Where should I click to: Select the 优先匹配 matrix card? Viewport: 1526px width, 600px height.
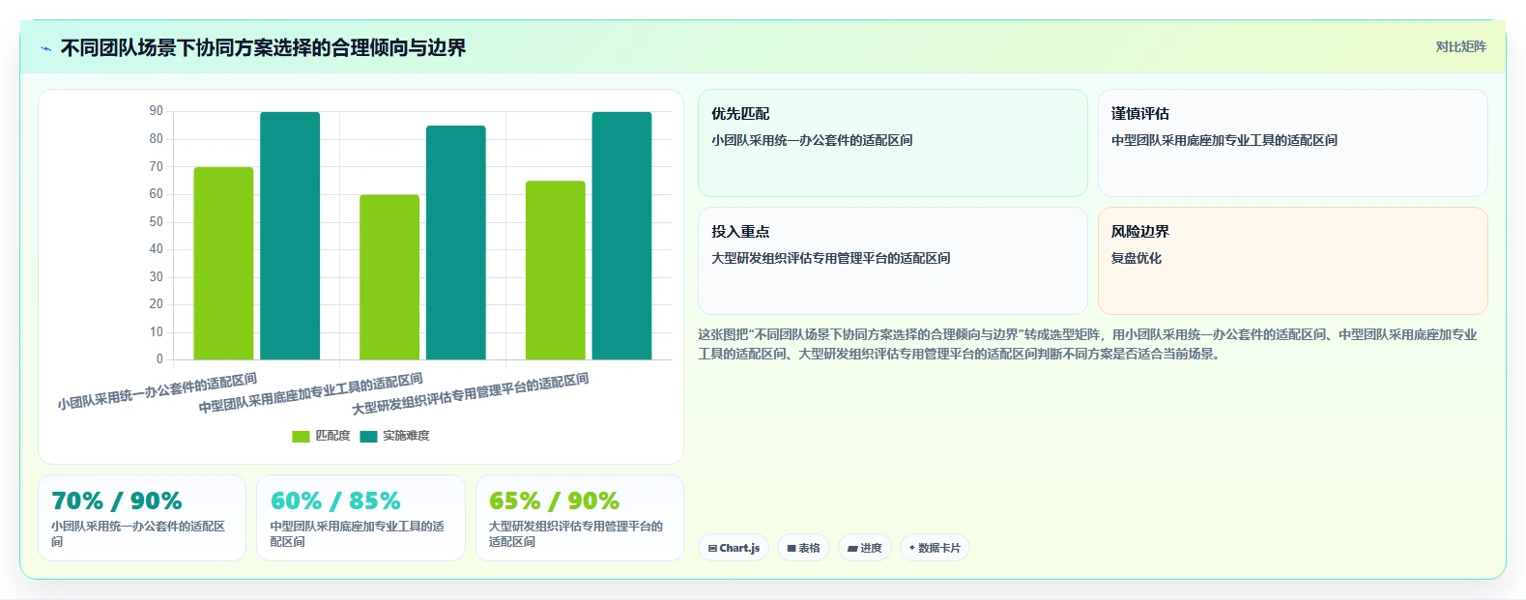click(893, 143)
